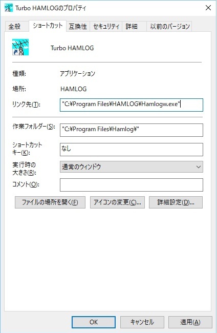
Task: Select the ショートカット tab
Action: tap(48, 26)
